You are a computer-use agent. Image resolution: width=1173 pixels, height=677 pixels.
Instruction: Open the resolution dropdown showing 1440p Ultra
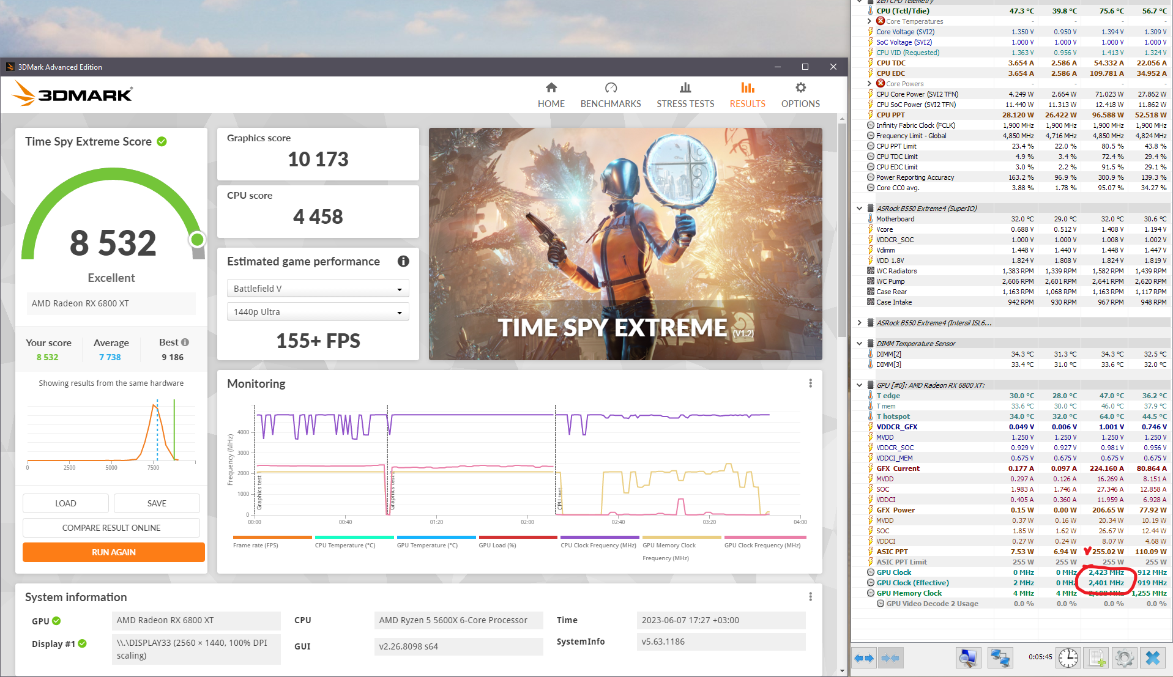tap(318, 312)
